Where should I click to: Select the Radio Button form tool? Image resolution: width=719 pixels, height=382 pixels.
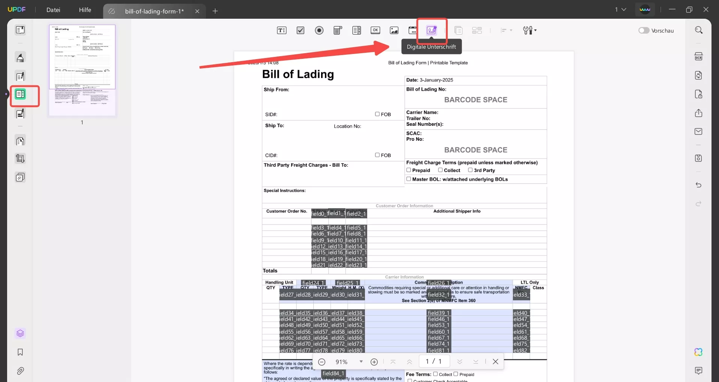click(x=319, y=30)
